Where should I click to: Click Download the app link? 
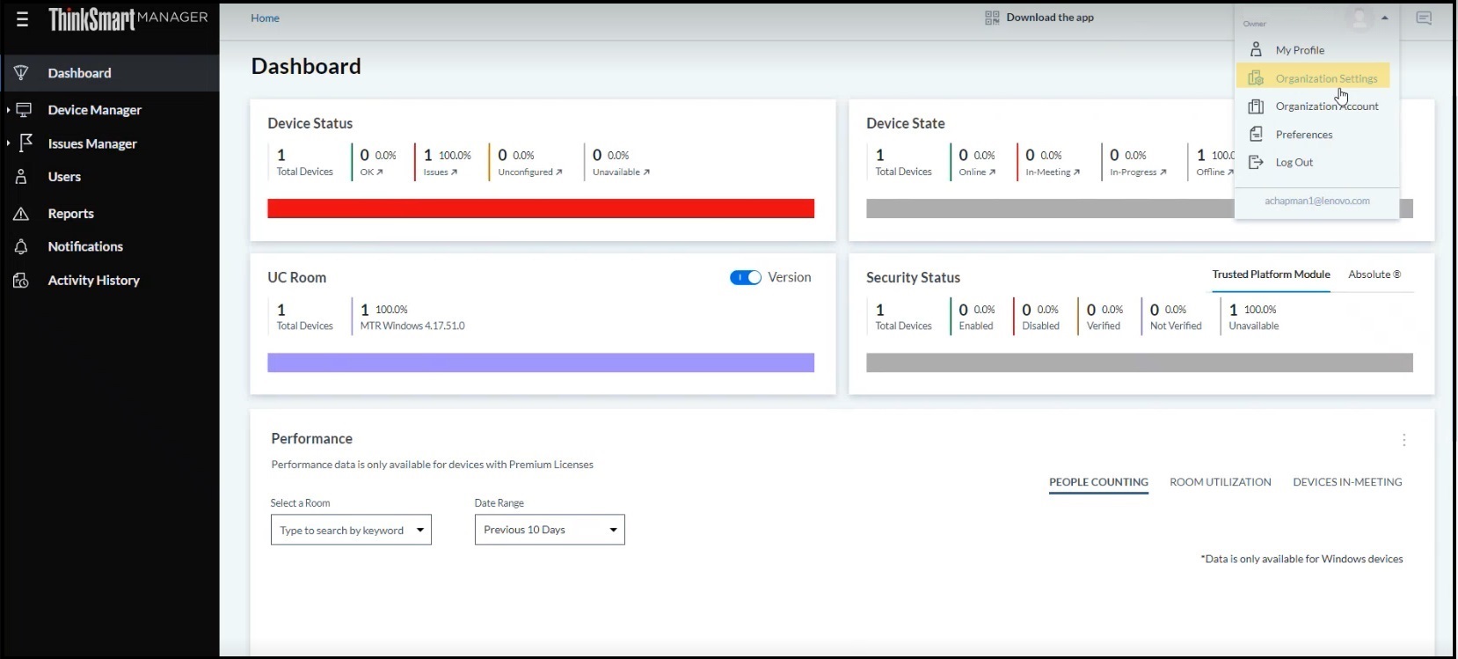pyautogui.click(x=1050, y=18)
